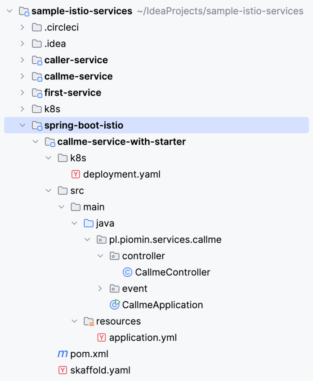
Task: Collapse the spring-boot-istio module
Action: (x=22, y=126)
